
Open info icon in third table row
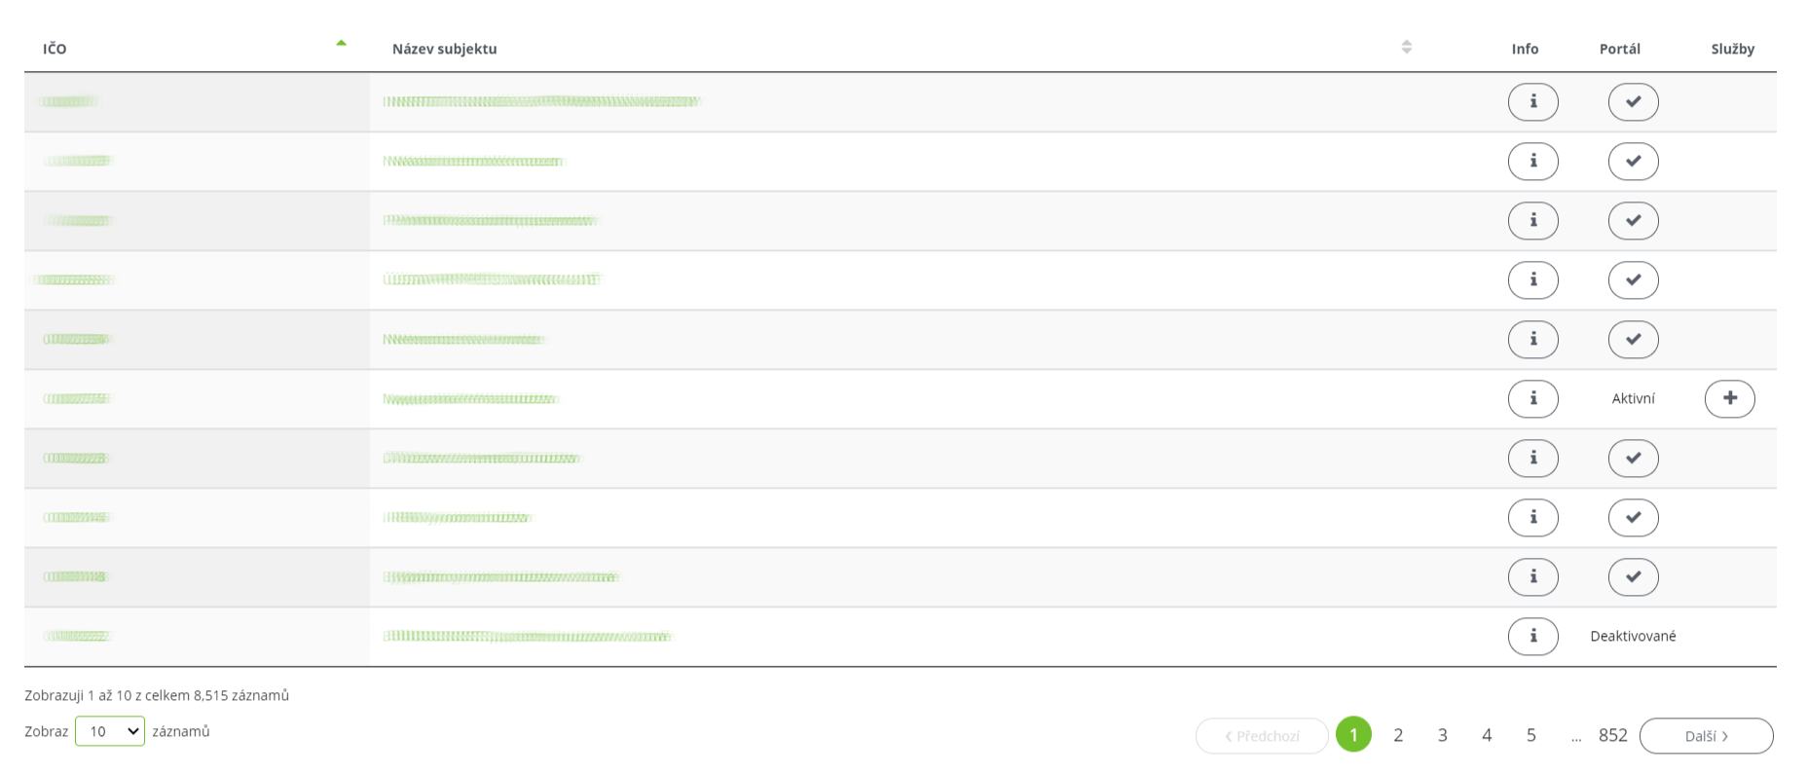point(1532,221)
